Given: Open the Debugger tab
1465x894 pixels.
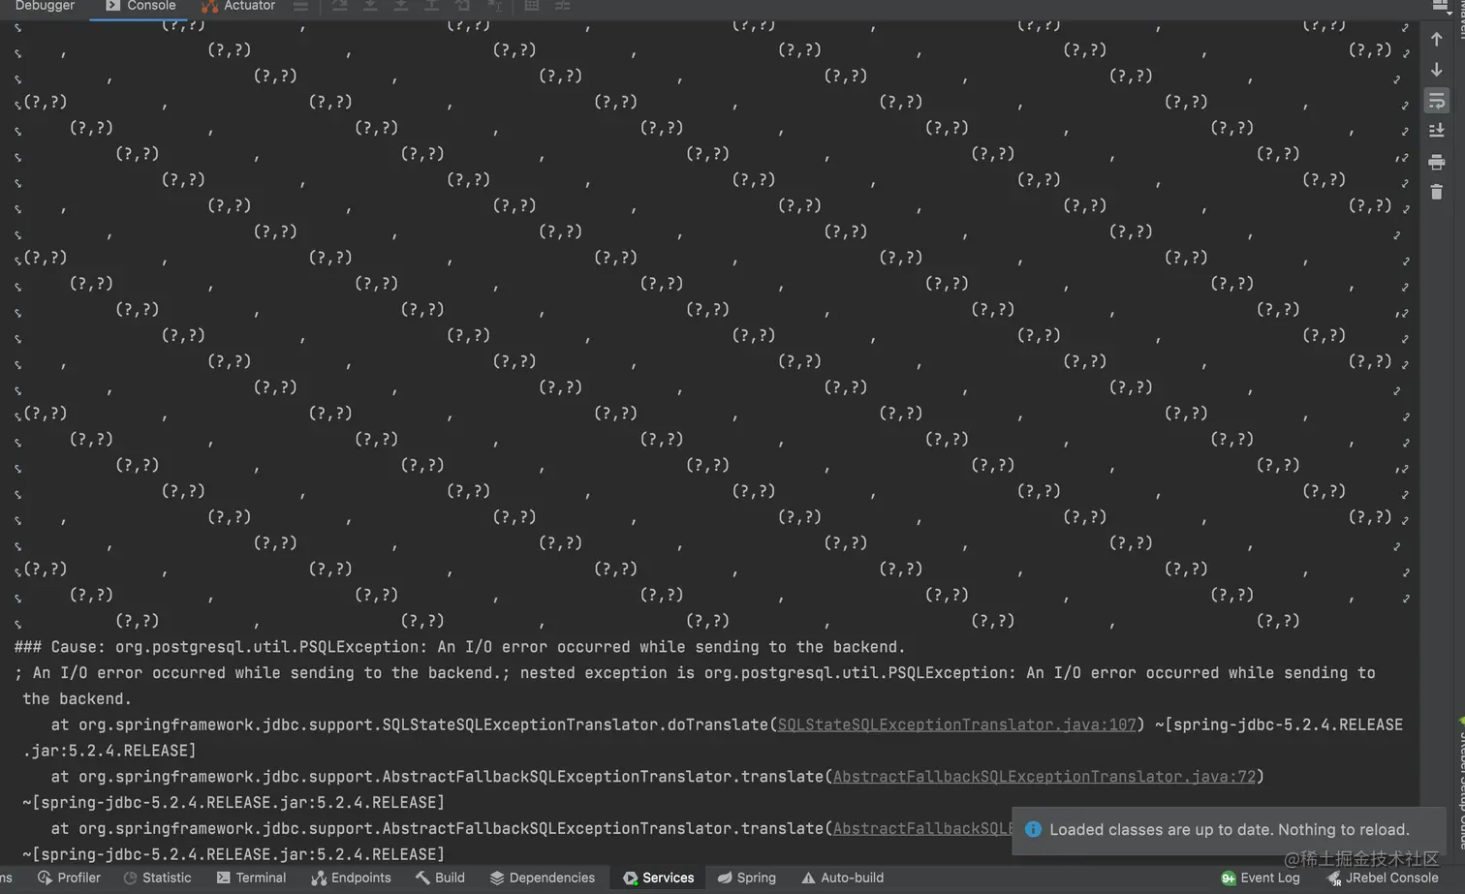Looking at the screenshot, I should (45, 6).
